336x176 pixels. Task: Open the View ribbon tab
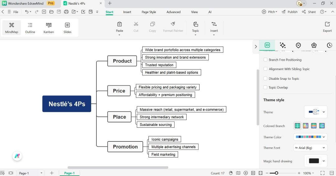(x=194, y=12)
